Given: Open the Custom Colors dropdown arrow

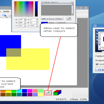Looking at the screenshot, I should coord(73,2).
